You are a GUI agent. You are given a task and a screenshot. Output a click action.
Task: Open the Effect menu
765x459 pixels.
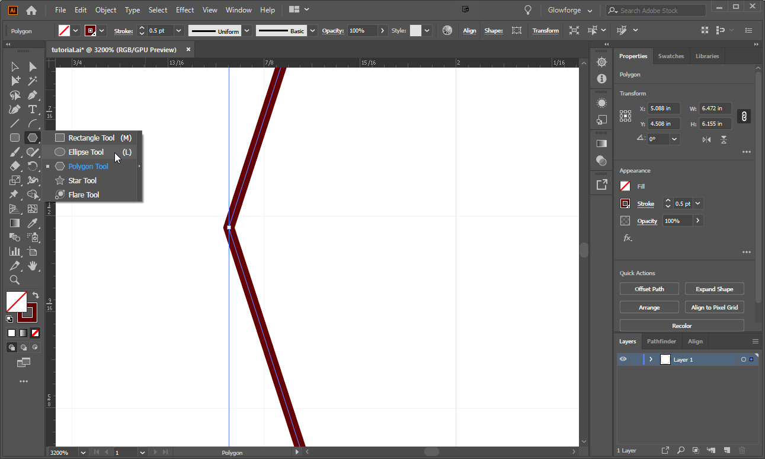click(184, 9)
